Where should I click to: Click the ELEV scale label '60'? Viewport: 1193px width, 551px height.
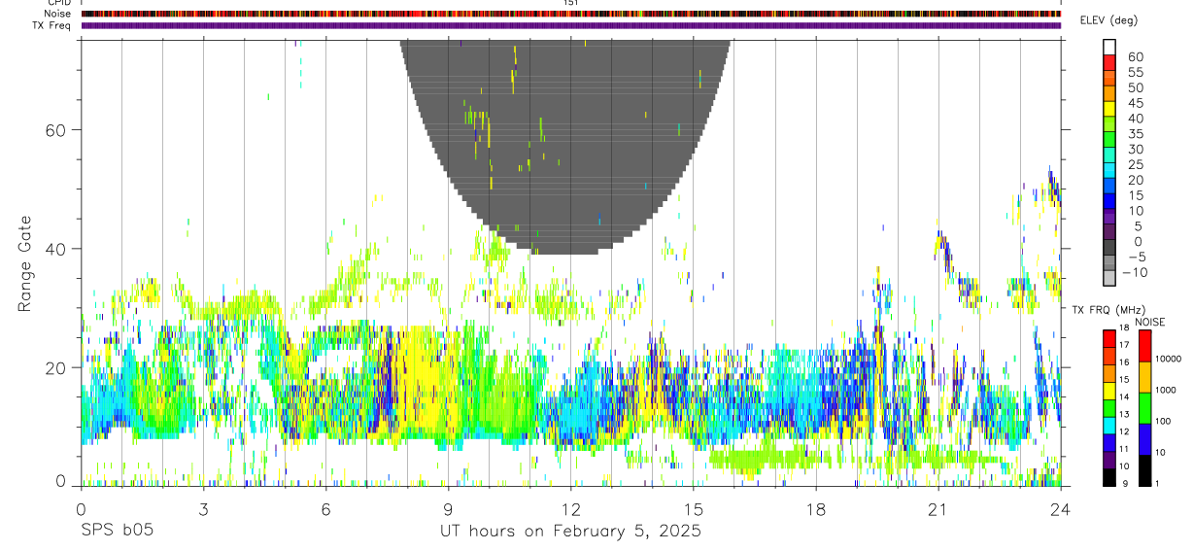tap(1136, 57)
